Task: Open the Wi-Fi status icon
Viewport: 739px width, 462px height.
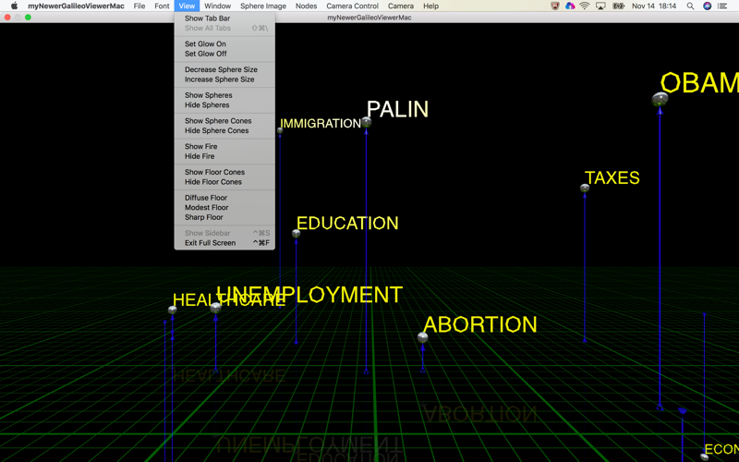Action: pyautogui.click(x=585, y=6)
